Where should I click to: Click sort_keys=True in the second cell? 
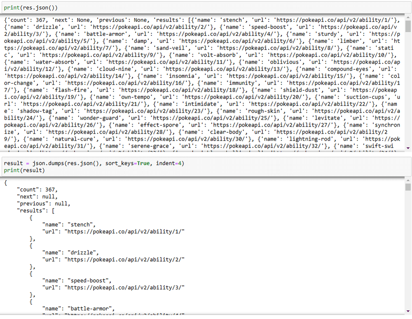coord(127,164)
